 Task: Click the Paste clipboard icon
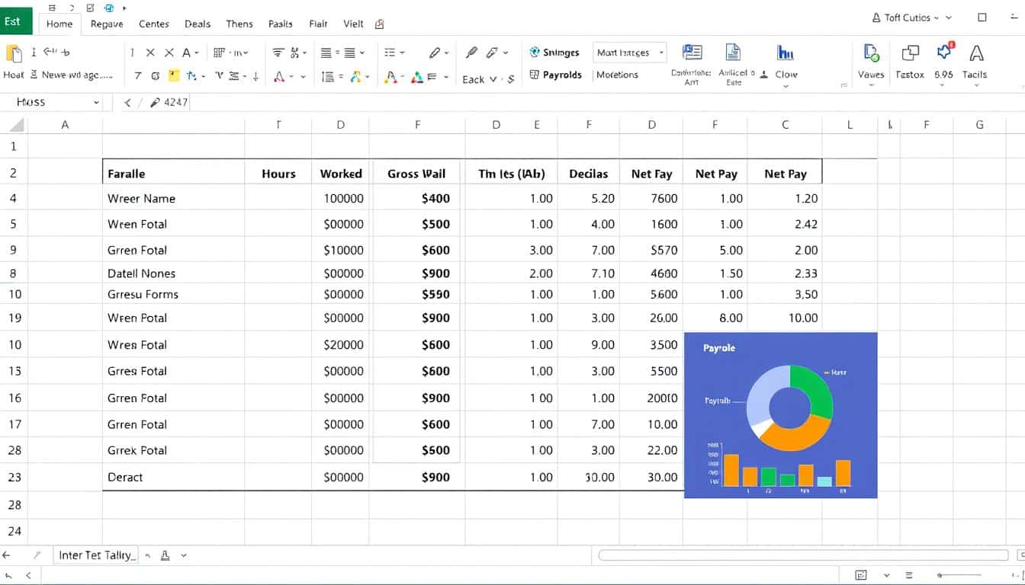(x=14, y=53)
